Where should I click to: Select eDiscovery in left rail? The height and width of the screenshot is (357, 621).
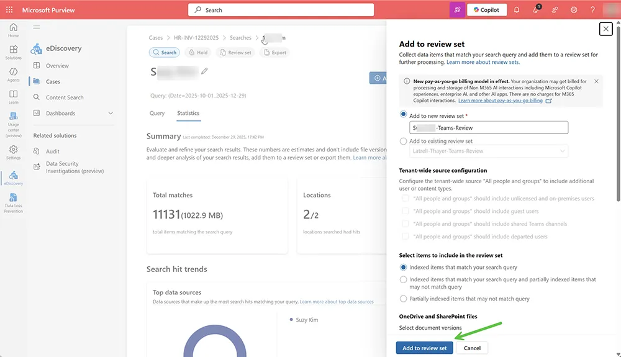[14, 178]
